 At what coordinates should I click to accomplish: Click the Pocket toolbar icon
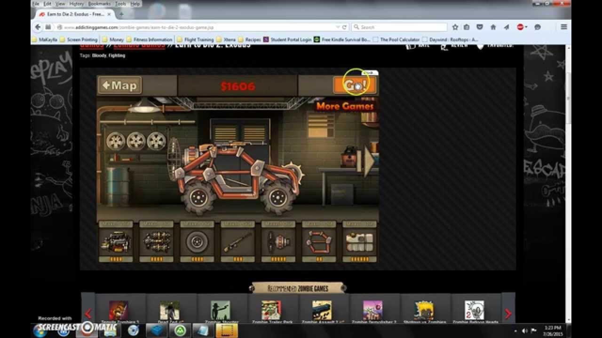480,27
